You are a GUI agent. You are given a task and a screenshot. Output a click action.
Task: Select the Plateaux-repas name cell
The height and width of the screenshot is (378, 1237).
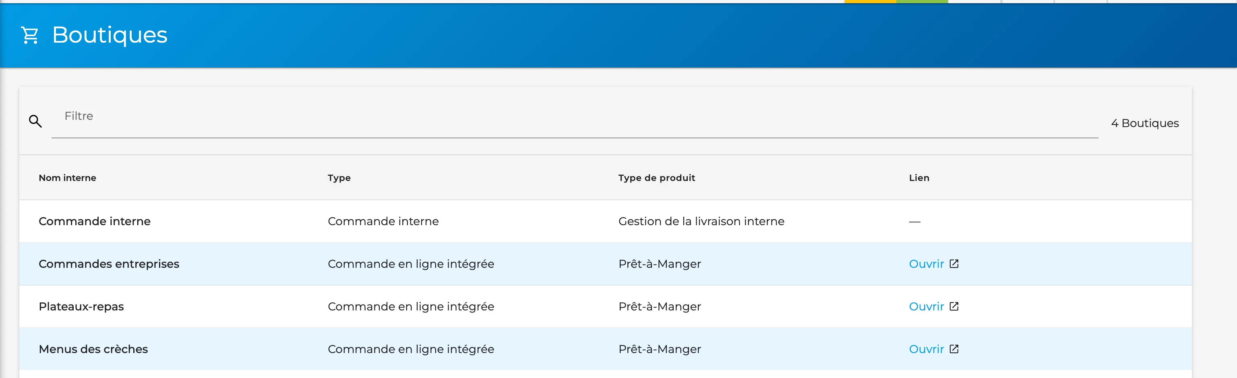click(x=81, y=306)
